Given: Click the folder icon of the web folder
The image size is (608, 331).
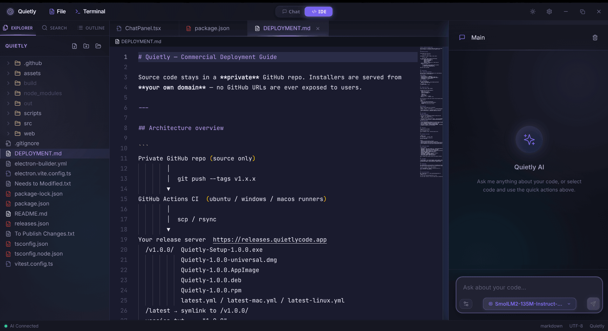Looking at the screenshot, I should pos(17,133).
